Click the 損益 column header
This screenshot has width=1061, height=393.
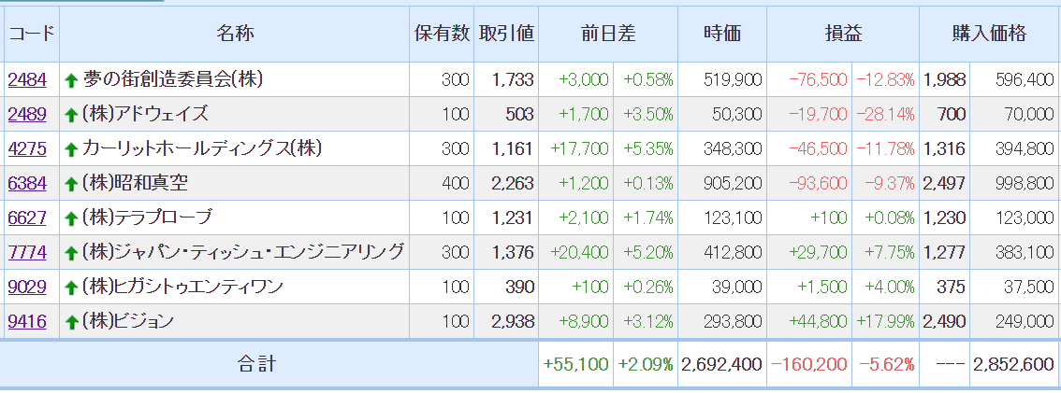(842, 35)
